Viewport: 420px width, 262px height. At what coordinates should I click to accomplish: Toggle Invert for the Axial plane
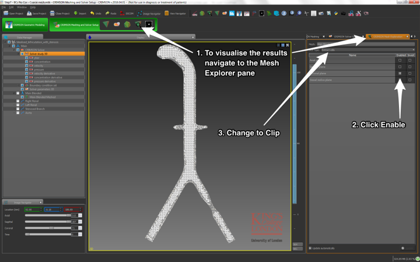click(409, 60)
